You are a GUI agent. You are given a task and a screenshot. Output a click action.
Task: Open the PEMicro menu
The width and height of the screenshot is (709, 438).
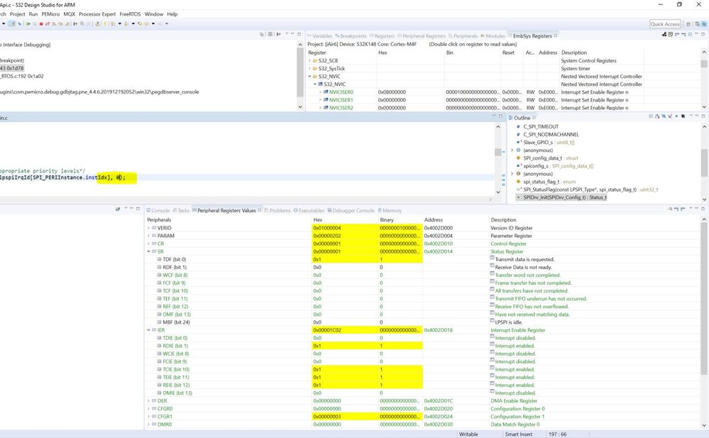tap(50, 14)
